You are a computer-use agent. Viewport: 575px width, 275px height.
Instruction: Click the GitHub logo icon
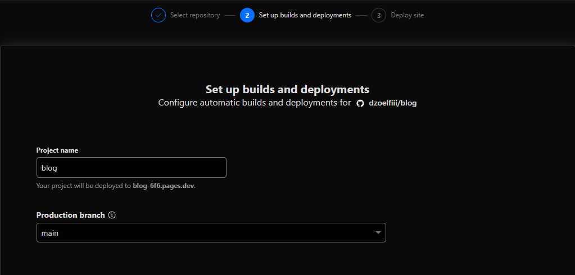pos(361,103)
